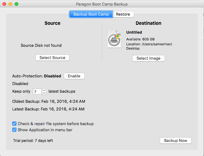Toggle Show Application in menu bar checkbox
204x156 pixels.
14,130
